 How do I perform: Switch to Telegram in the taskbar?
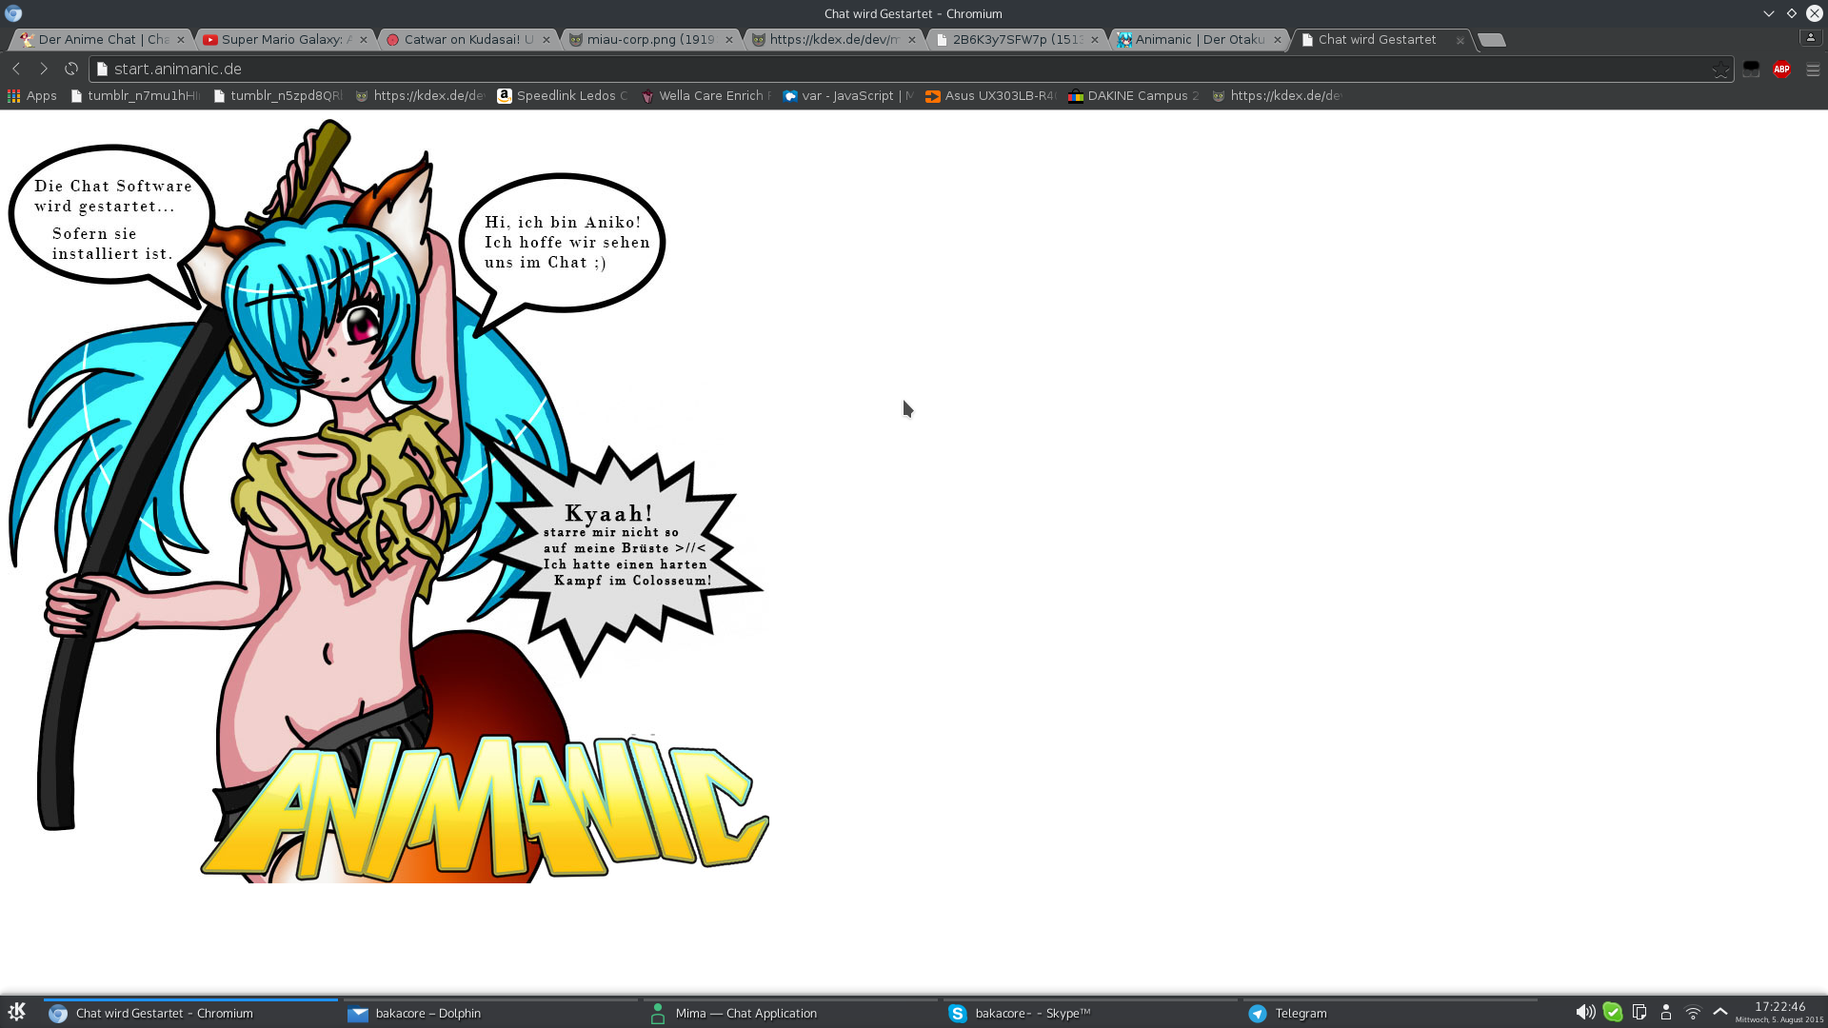click(x=1390, y=1013)
